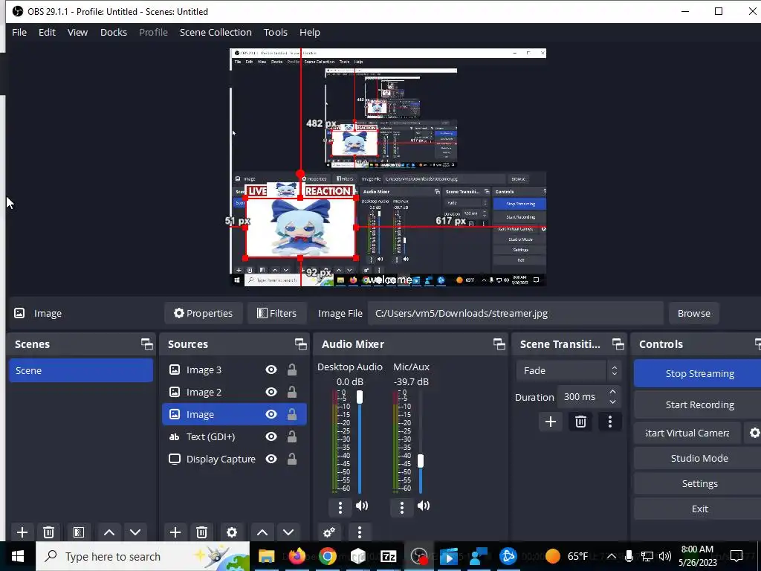Click Start Recording button
The image size is (761, 571).
point(699,405)
